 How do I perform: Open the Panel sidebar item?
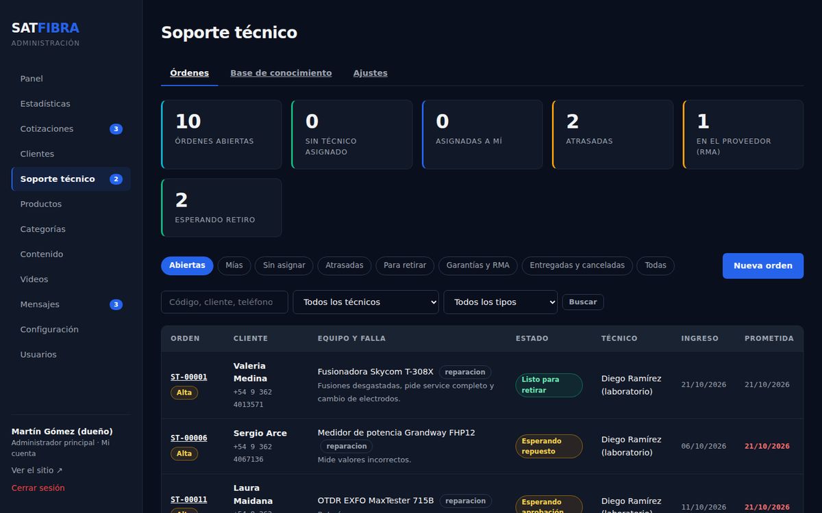pyautogui.click(x=71, y=79)
